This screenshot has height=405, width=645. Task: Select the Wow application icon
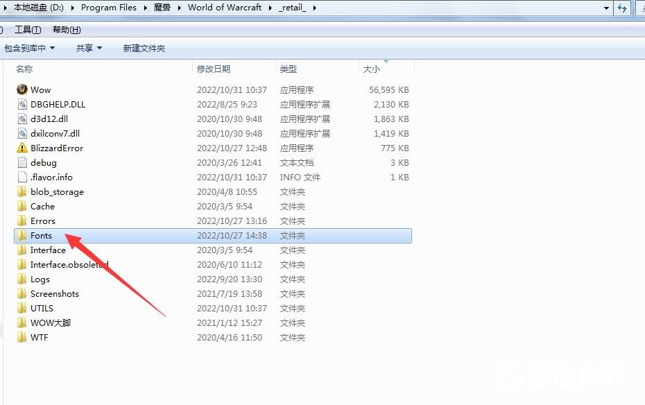click(x=21, y=89)
